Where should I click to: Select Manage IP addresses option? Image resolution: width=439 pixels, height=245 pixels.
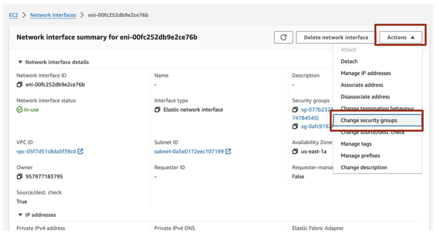pos(365,73)
